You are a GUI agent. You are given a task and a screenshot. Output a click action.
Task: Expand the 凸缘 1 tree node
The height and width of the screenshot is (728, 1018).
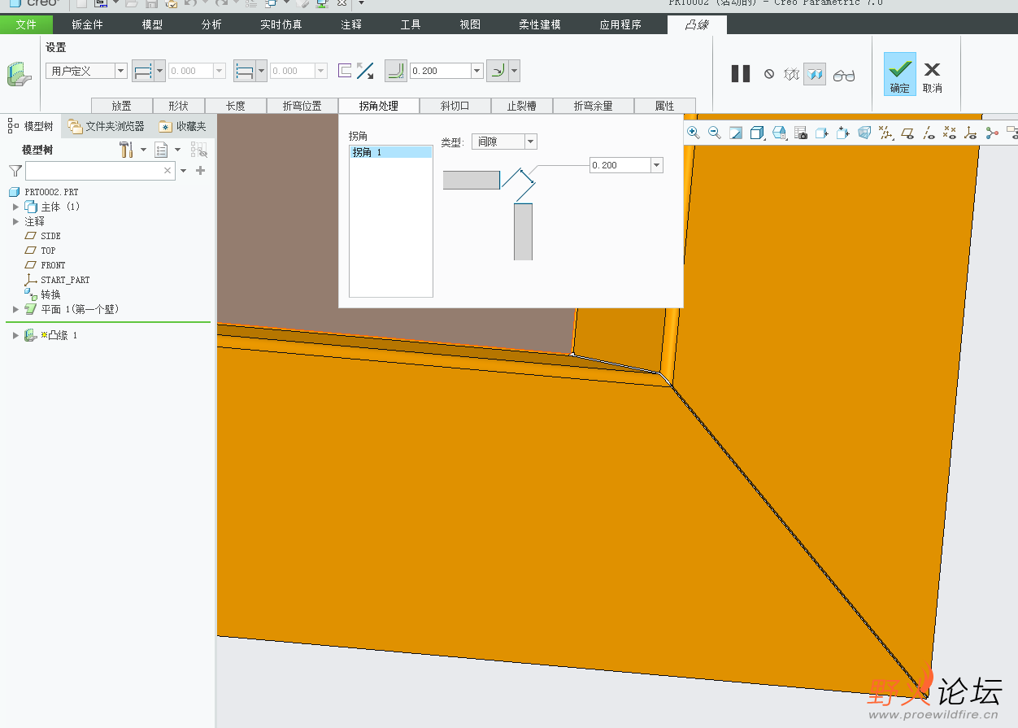pyautogui.click(x=15, y=335)
